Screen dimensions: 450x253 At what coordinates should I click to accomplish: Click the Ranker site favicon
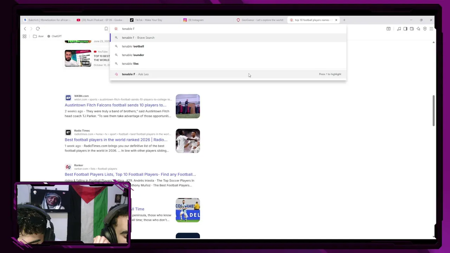pyautogui.click(x=68, y=167)
